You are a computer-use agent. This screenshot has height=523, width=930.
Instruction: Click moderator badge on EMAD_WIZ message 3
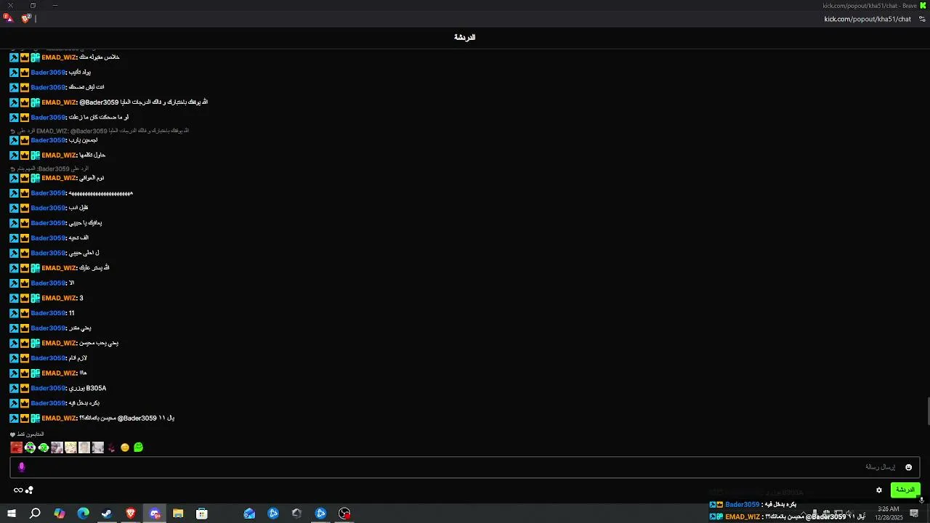[14, 298]
